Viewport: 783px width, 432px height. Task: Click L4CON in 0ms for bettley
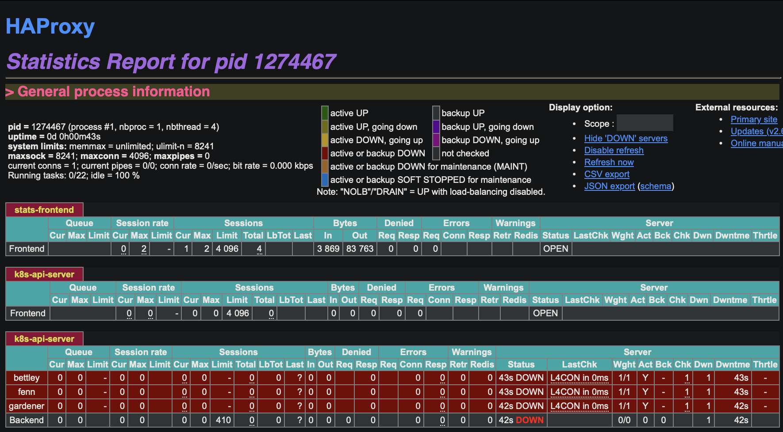[x=579, y=378]
